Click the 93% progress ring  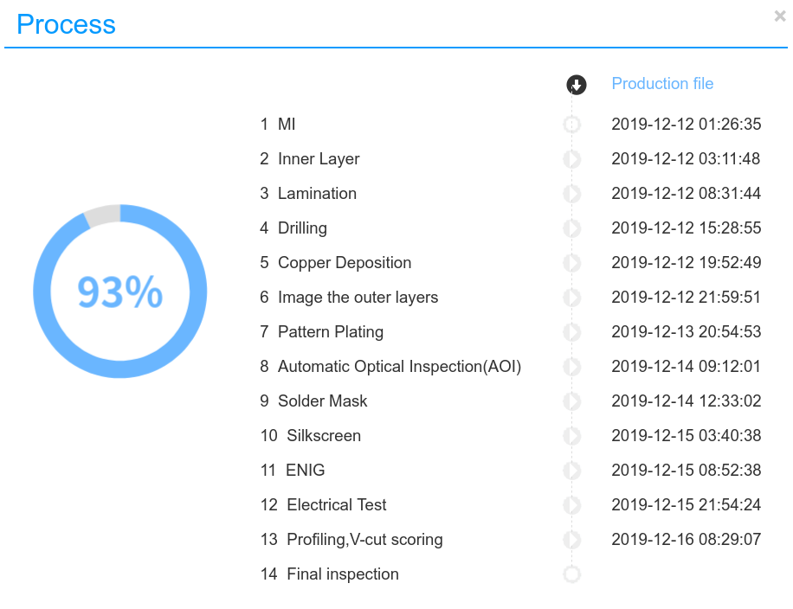coord(119,292)
